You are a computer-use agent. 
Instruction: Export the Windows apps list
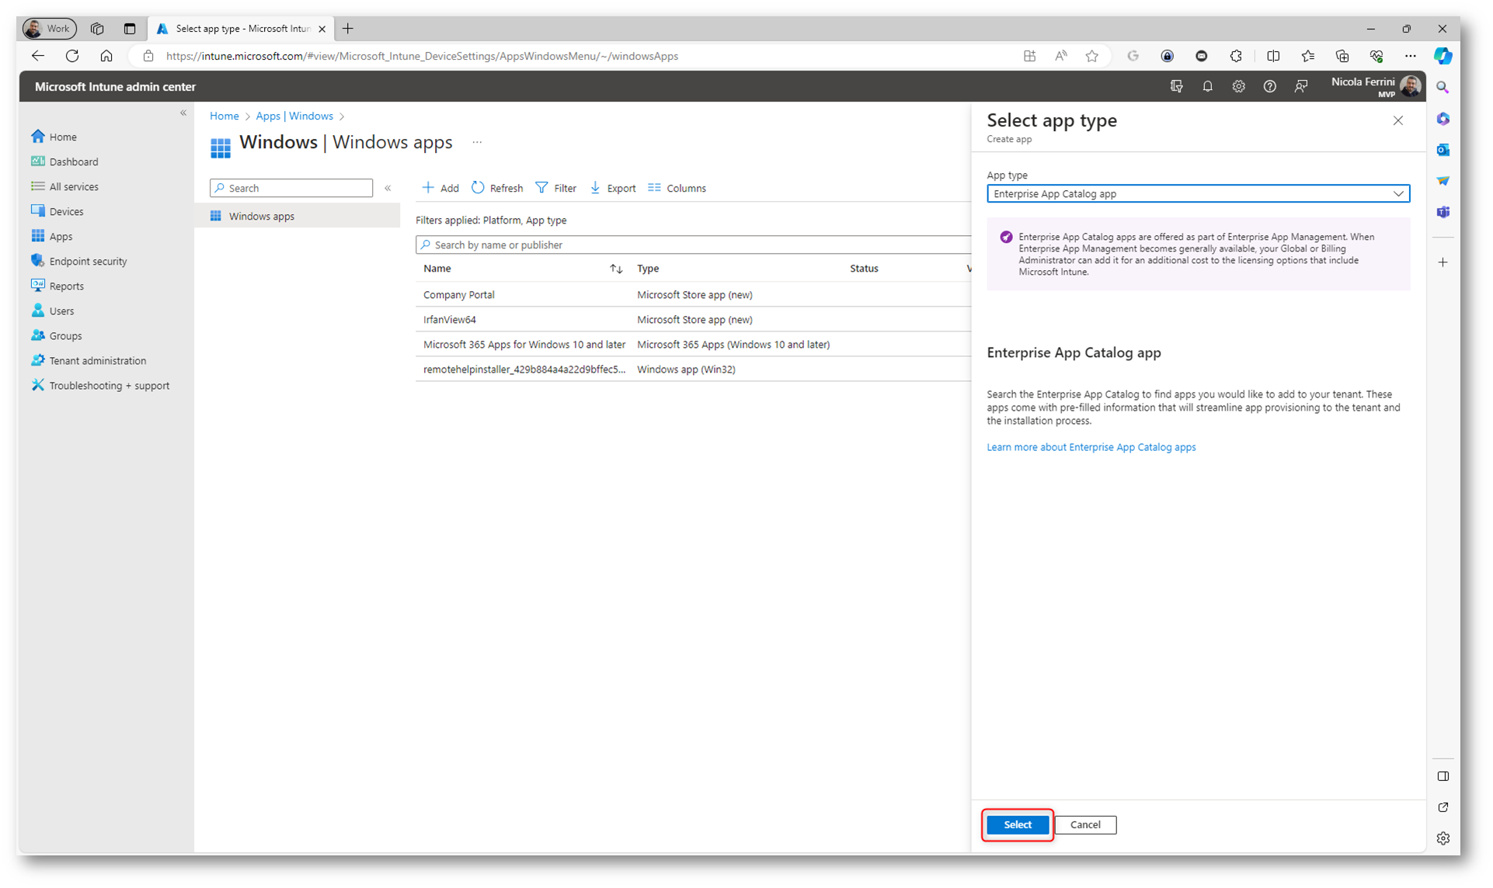click(613, 188)
